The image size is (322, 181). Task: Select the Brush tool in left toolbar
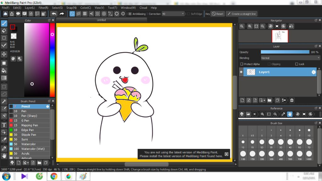4,23
